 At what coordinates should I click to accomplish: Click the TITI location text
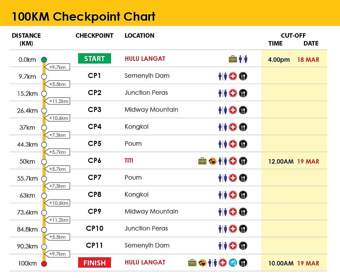click(129, 161)
